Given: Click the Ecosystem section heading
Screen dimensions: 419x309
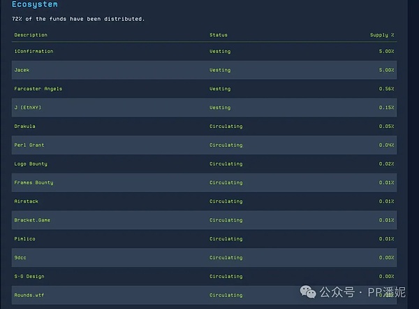Looking at the screenshot, I should pos(35,4).
